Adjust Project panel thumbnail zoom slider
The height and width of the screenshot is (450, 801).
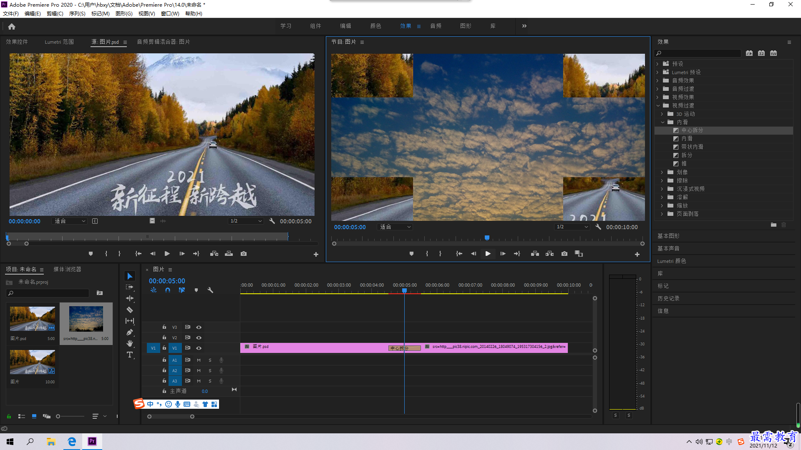click(58, 416)
